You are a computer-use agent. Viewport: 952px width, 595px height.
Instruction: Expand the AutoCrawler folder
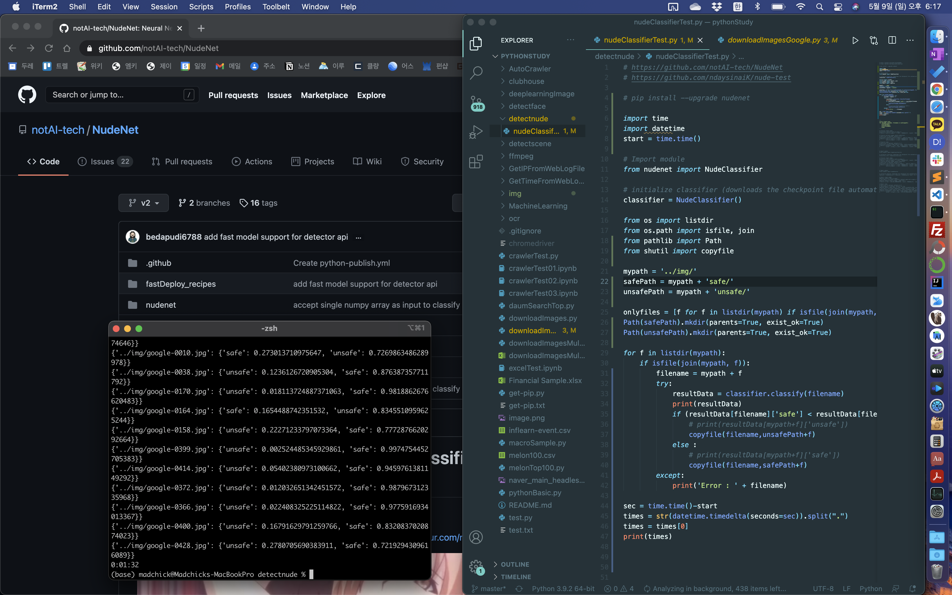(x=530, y=69)
